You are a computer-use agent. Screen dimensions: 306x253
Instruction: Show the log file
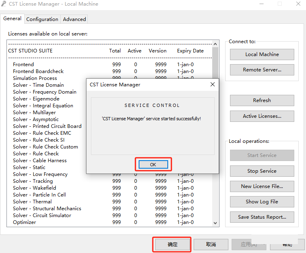pos(262,202)
